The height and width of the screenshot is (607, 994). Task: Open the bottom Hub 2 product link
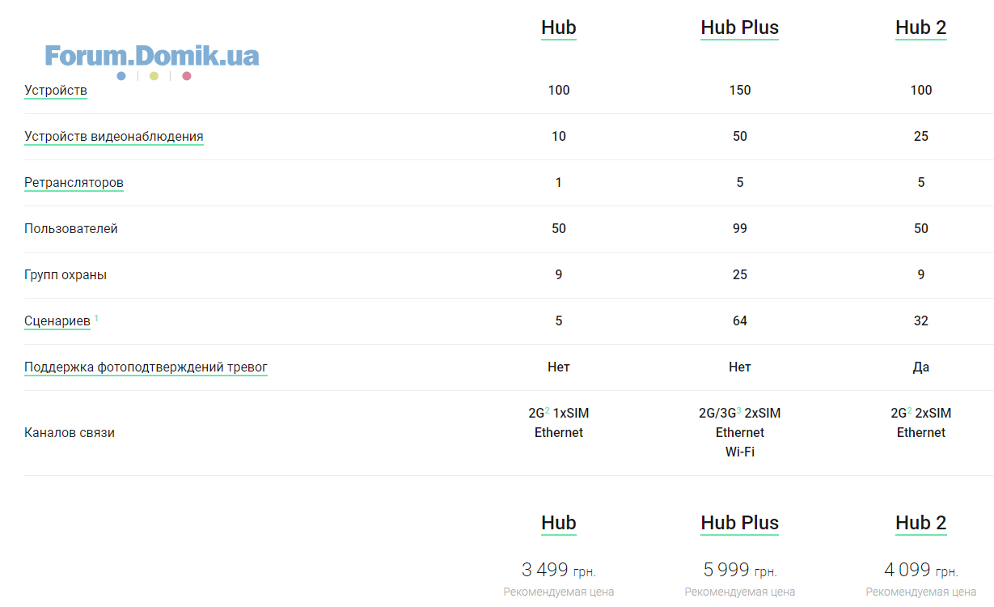point(921,523)
